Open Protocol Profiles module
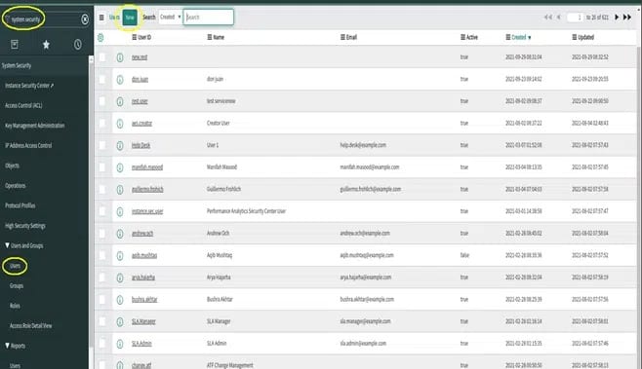The image size is (642, 369). tap(20, 206)
